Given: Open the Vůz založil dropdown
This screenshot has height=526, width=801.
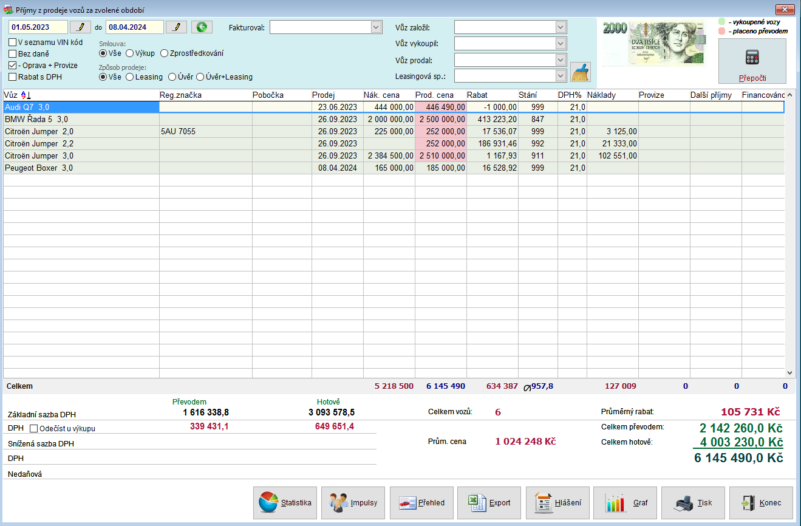Looking at the screenshot, I should pyautogui.click(x=560, y=27).
